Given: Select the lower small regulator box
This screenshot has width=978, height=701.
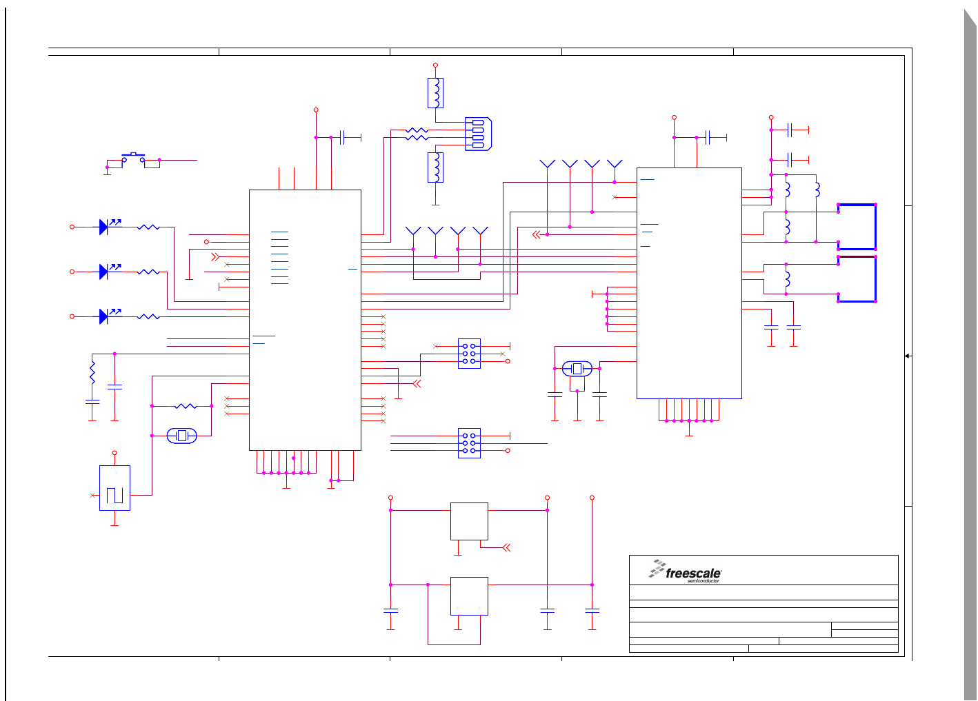Looking at the screenshot, I should pos(469,596).
